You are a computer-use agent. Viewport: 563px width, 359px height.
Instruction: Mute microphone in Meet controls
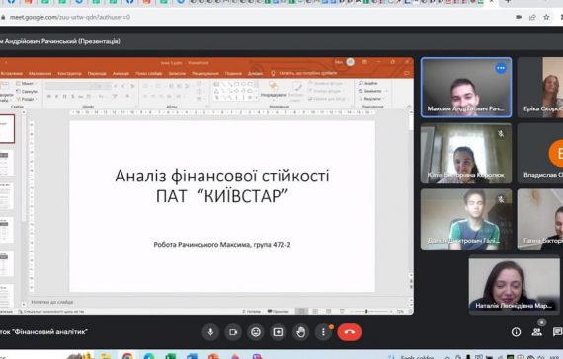(210, 332)
